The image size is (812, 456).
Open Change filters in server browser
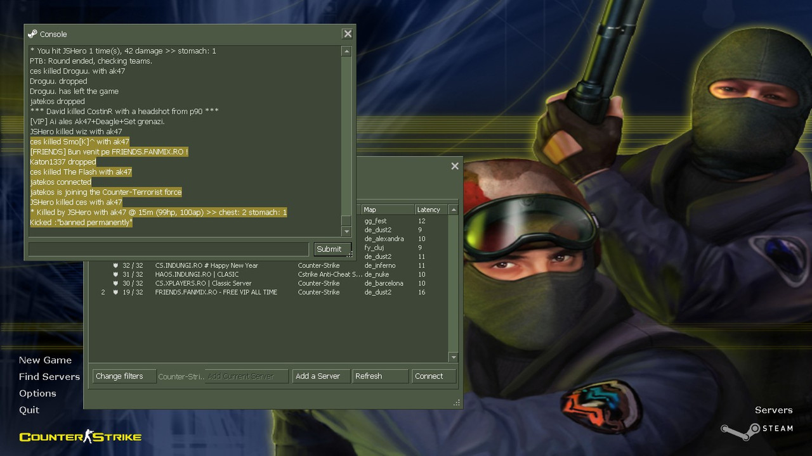124,376
